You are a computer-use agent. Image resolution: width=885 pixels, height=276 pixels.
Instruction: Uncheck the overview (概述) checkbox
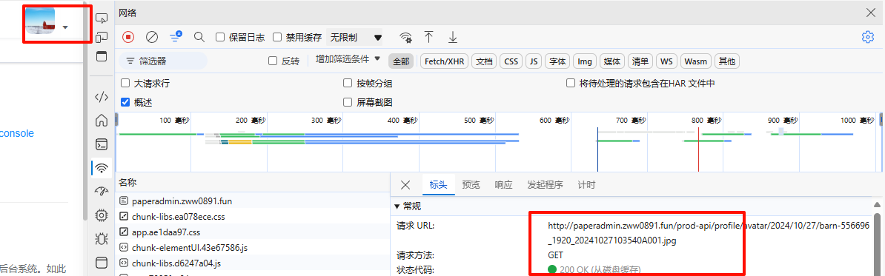[x=125, y=103]
